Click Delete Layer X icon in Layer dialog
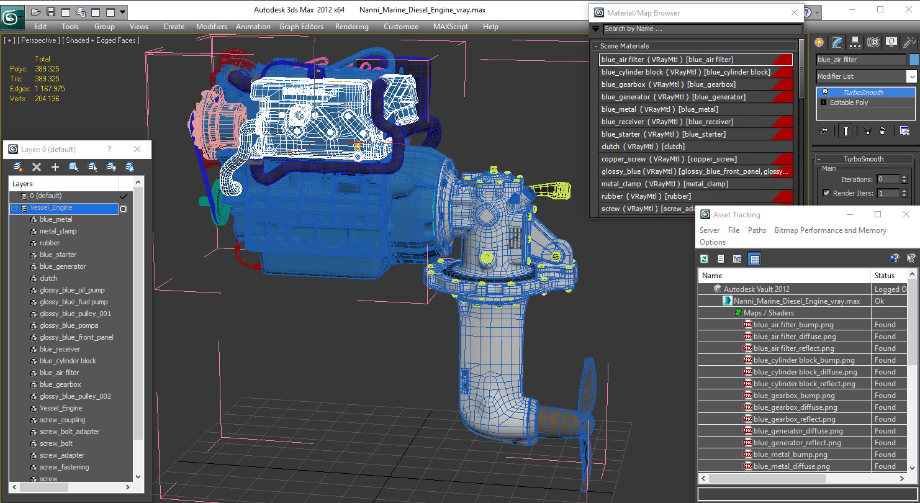 (x=37, y=167)
